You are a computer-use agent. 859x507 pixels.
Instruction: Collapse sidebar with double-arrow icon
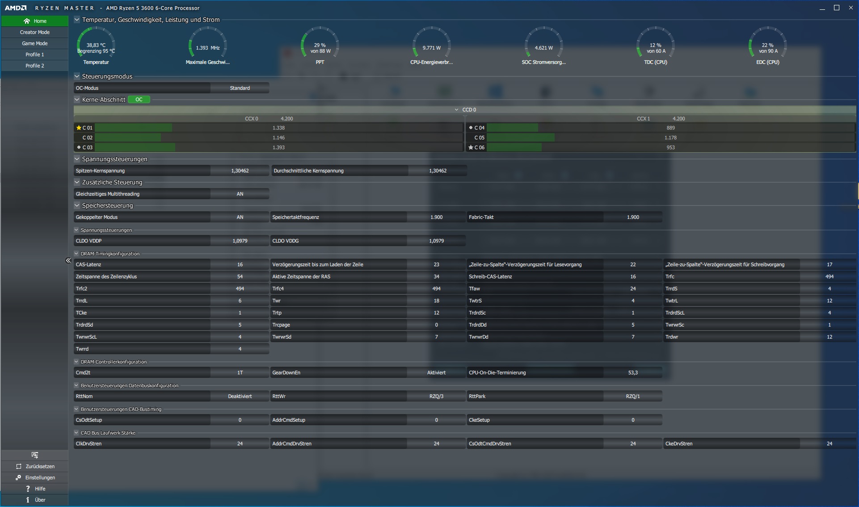click(68, 260)
